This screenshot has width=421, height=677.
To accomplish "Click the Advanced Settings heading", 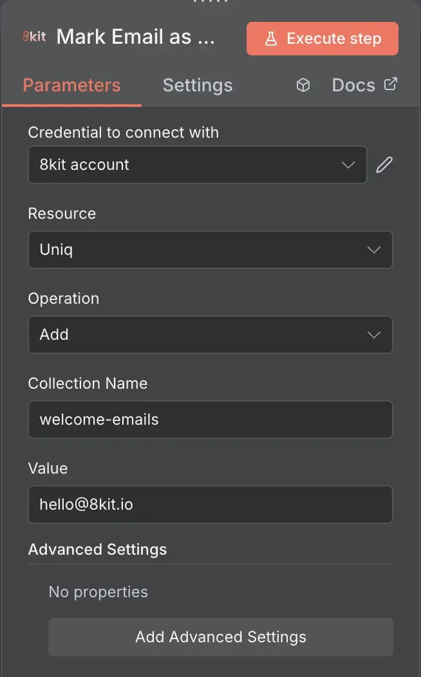I will pos(97,549).
